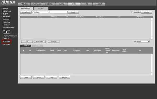Collapse the SYSTEM menu section
157x99 pixels.
click(6, 19)
